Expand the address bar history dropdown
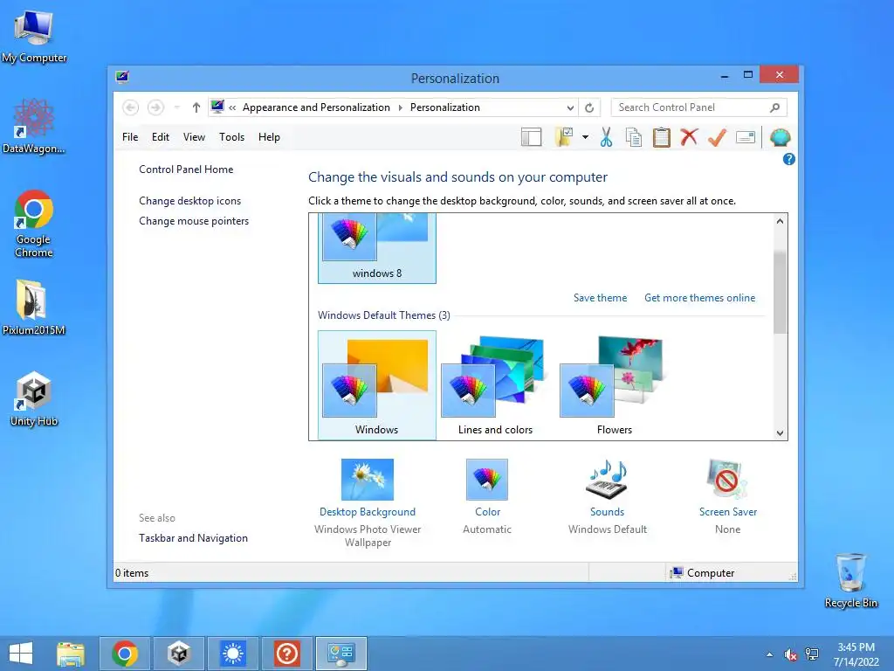Viewport: 894px width, 671px height. pyautogui.click(x=570, y=107)
